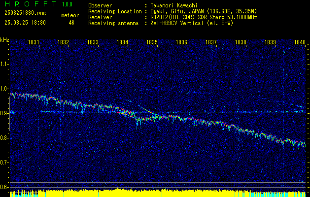The width and height of the screenshot is (310, 197).
Task: Select observer name Takanori Kawachi
Action: 173,5
